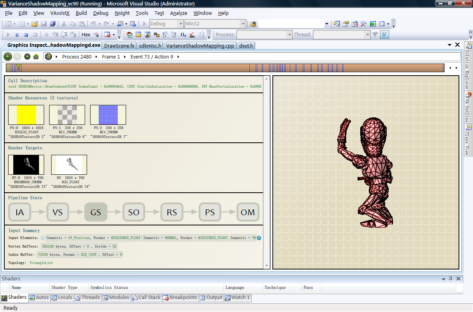Switch to the VarianceShadowMapping.cpp tab
Screen dimensions: 473x312
point(200,46)
